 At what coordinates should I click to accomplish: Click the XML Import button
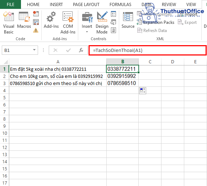[x=187, y=14]
